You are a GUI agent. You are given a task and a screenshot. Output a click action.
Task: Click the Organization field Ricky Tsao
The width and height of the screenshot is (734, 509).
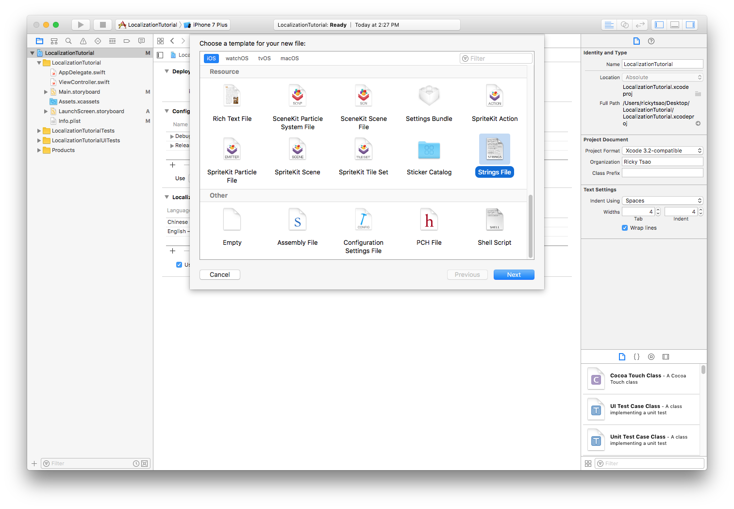coord(663,162)
